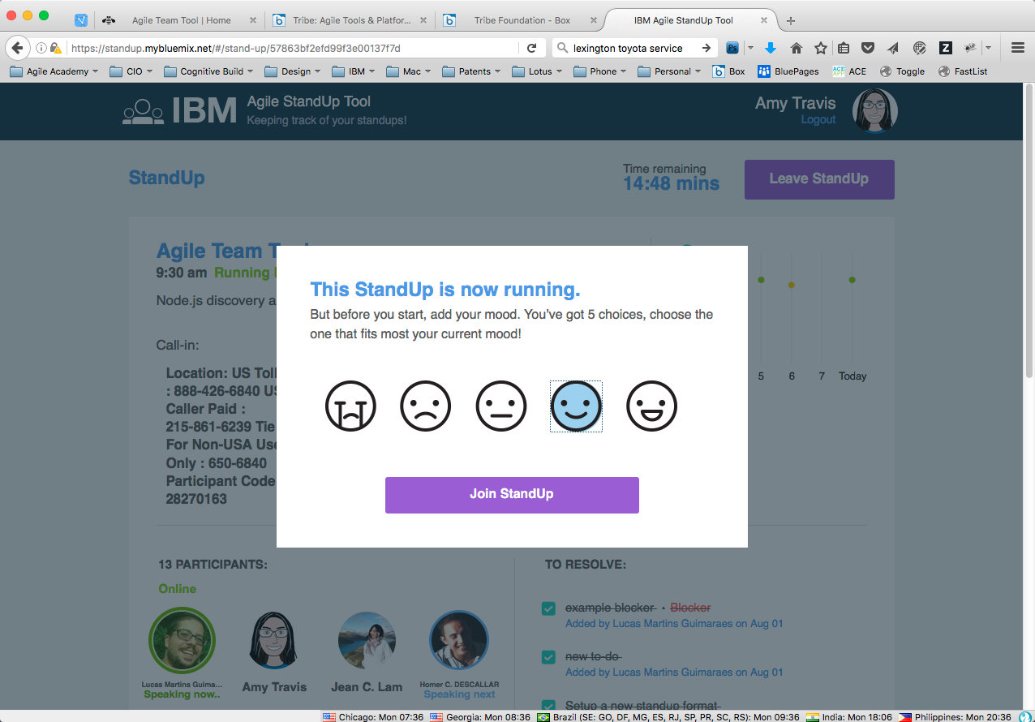Click the paper plane send icon
1035x722 pixels.
click(893, 48)
